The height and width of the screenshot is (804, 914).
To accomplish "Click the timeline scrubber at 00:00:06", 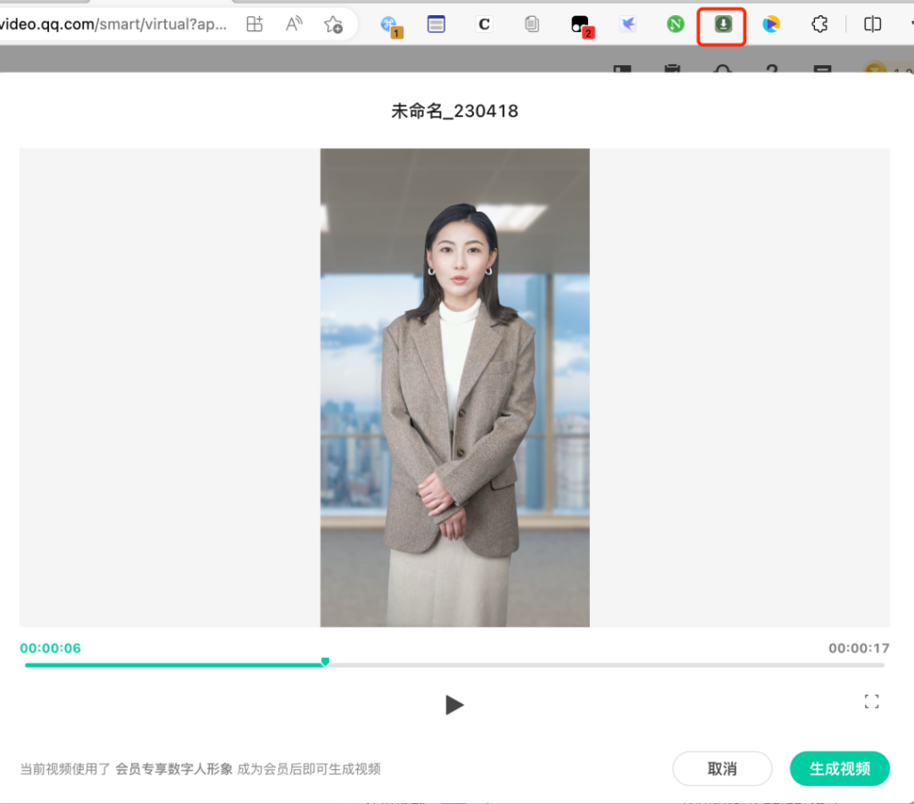I will pyautogui.click(x=325, y=662).
